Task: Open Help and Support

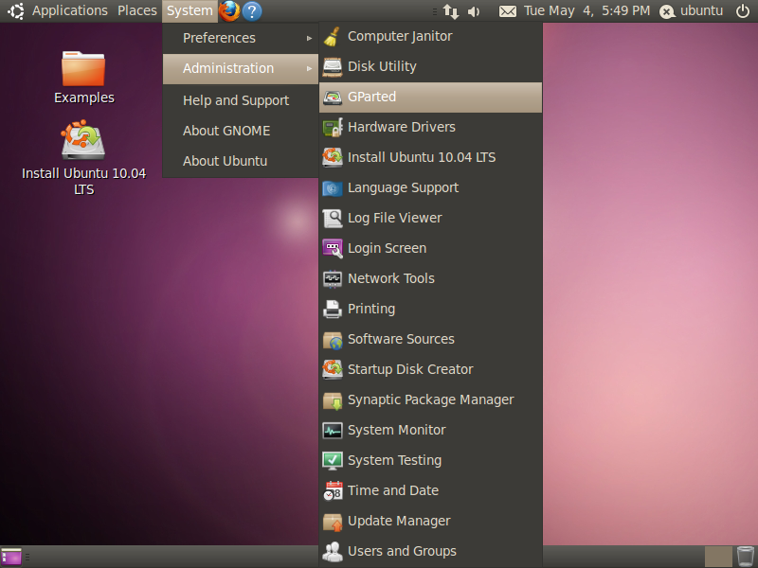Action: pyautogui.click(x=241, y=100)
